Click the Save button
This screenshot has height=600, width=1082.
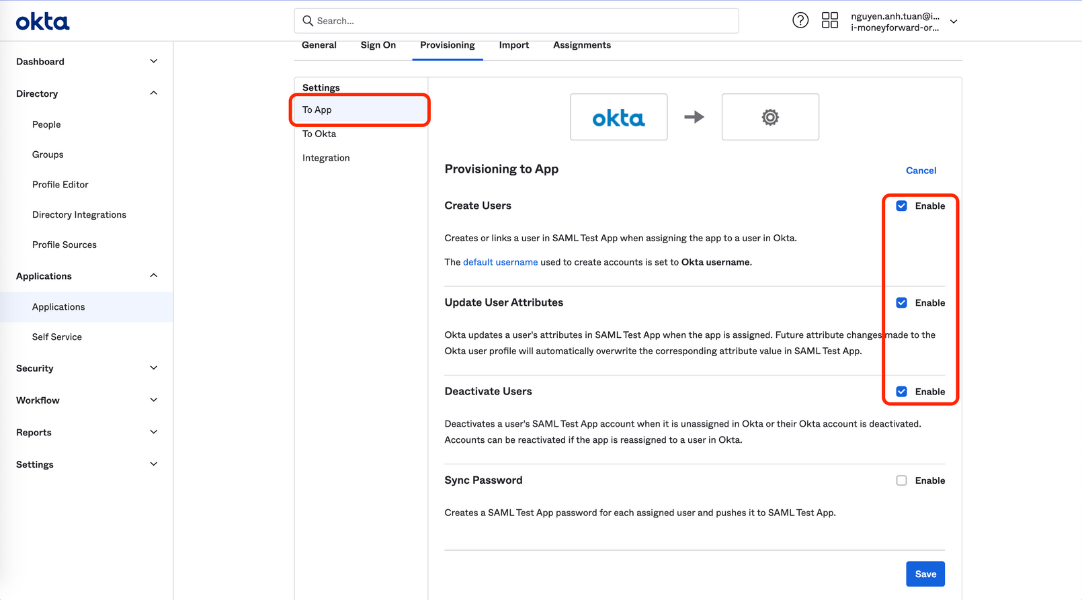[925, 574]
